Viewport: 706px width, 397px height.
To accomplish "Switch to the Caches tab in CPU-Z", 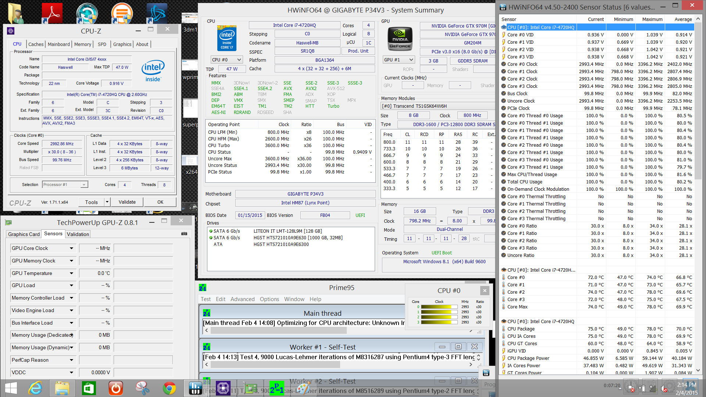I will click(36, 44).
